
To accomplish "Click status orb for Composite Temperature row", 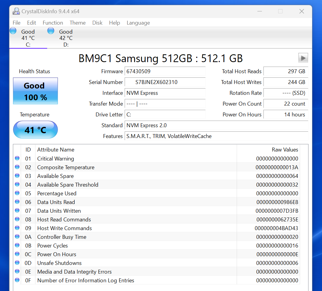I will pos(17,167).
